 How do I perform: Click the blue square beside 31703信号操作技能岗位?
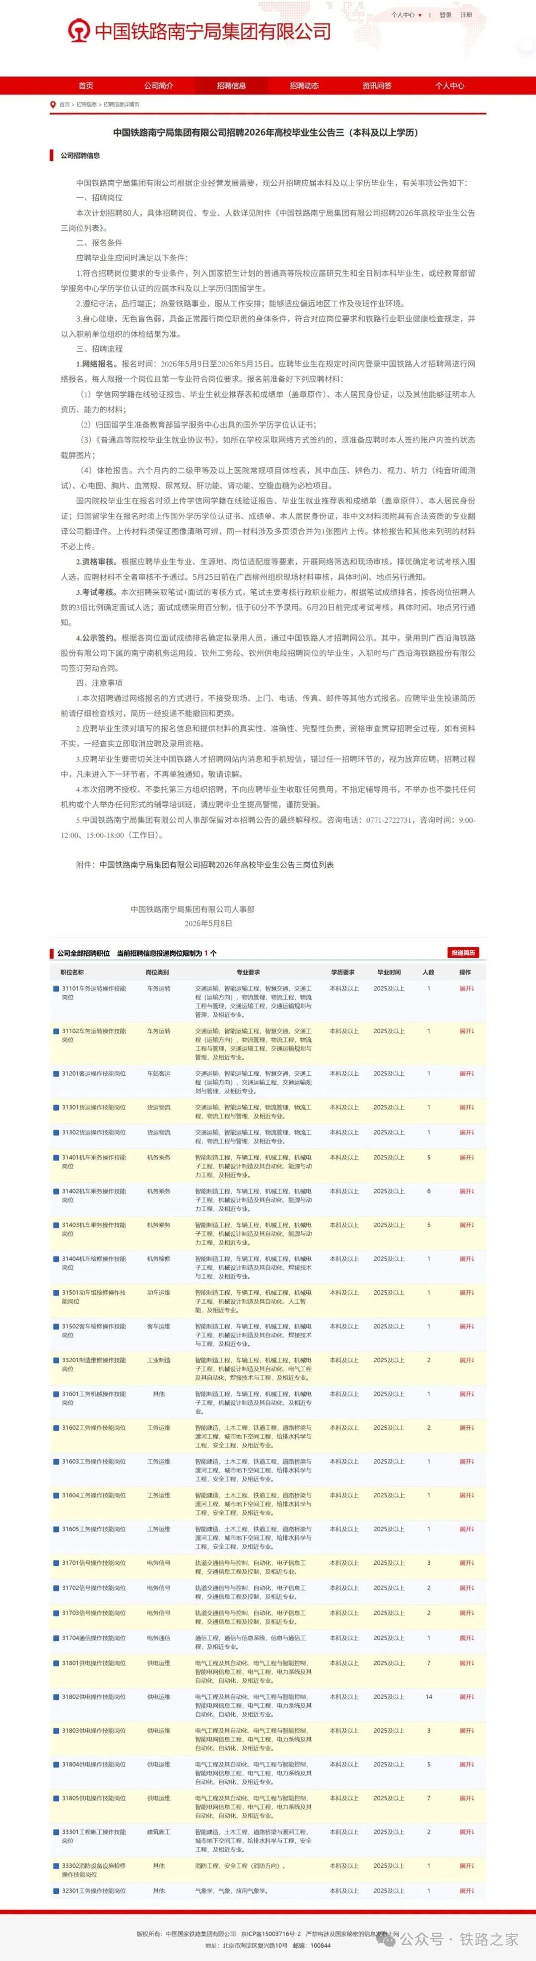pos(56,1613)
